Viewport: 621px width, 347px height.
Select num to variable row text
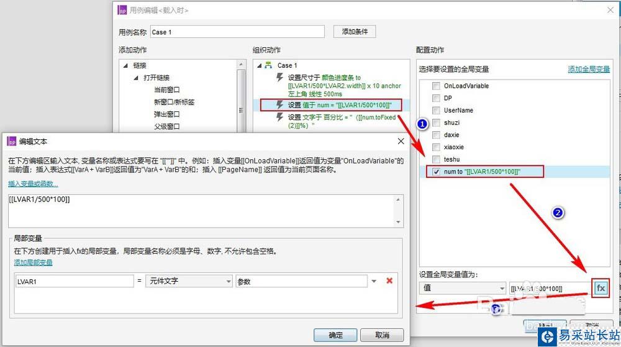click(x=482, y=172)
